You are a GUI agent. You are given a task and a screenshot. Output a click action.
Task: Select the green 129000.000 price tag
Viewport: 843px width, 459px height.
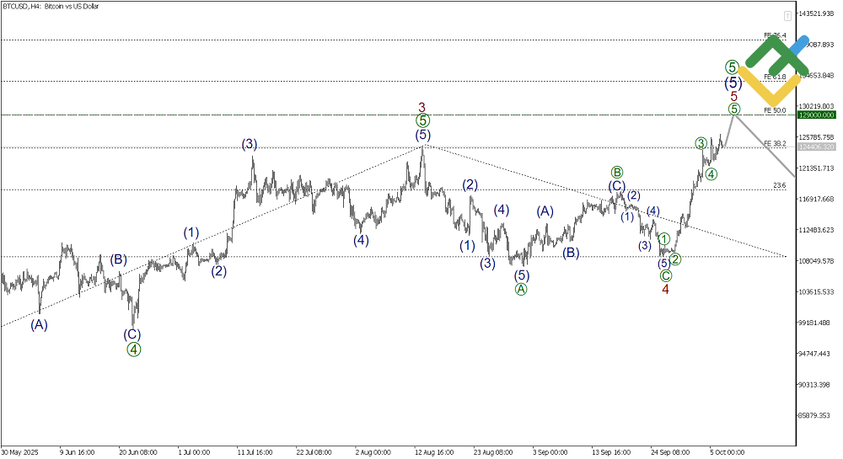click(817, 115)
